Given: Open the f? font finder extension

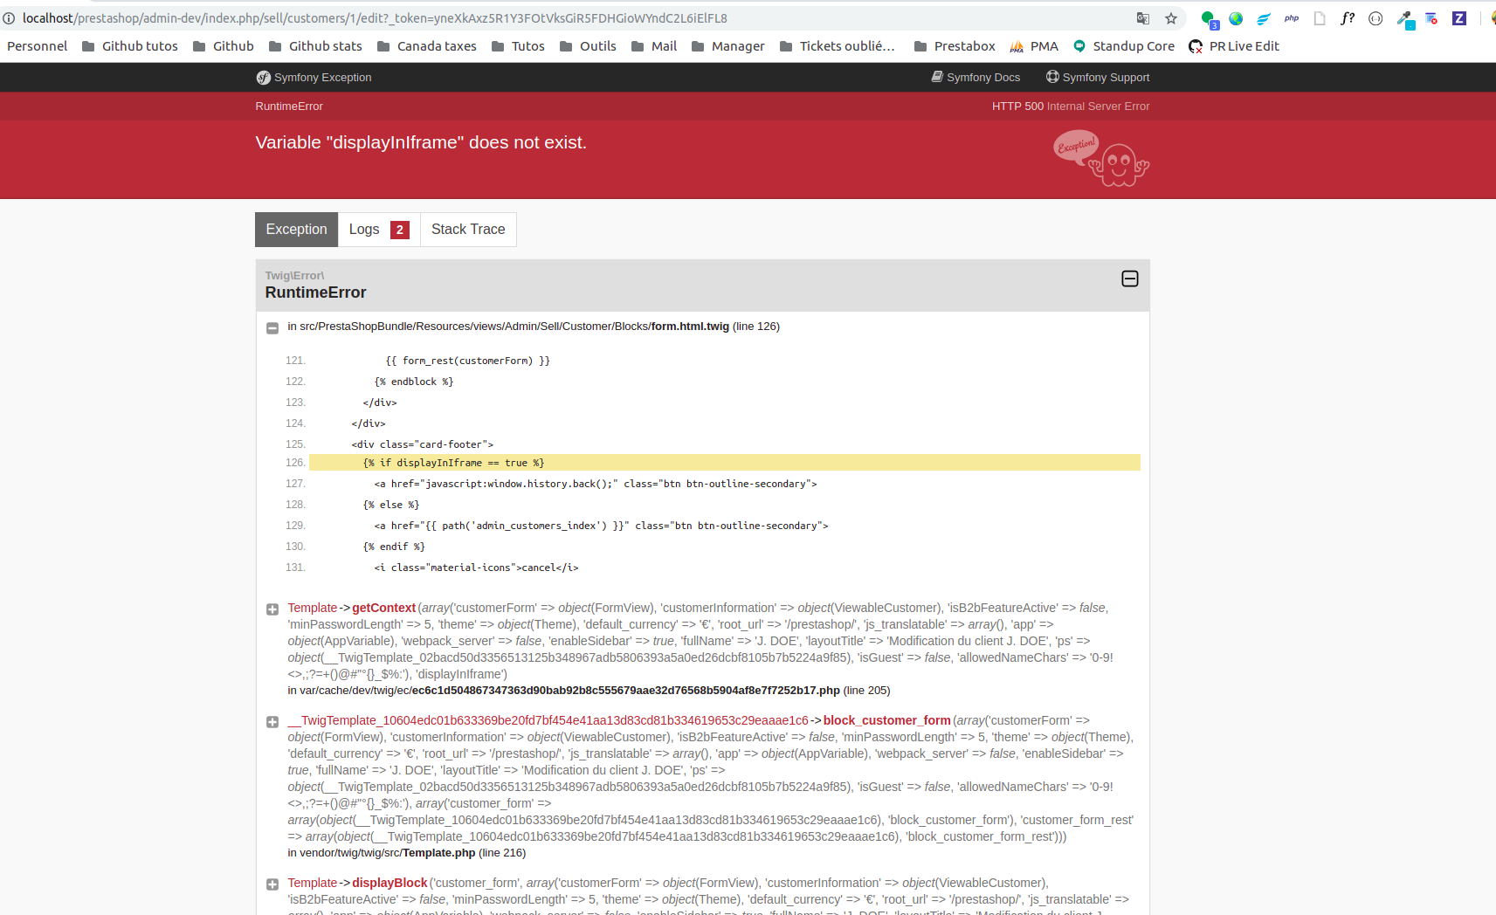Looking at the screenshot, I should tap(1348, 18).
